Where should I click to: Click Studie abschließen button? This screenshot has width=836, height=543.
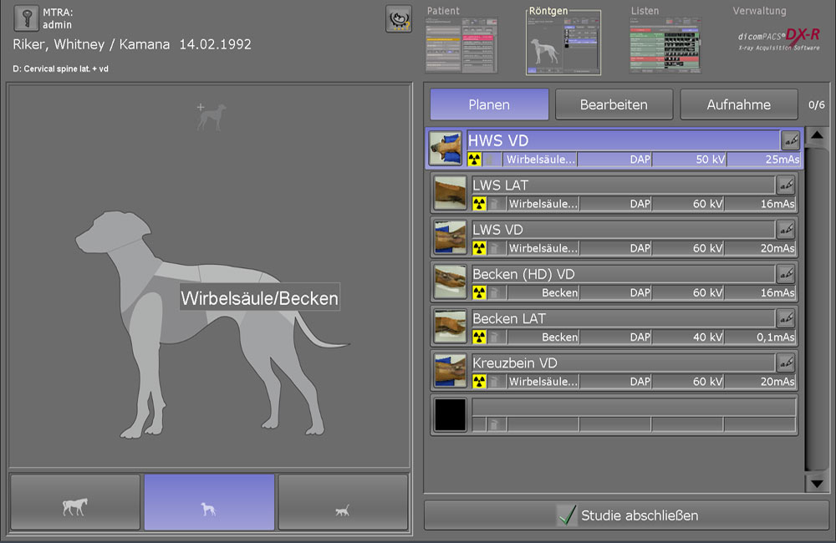[x=626, y=515]
